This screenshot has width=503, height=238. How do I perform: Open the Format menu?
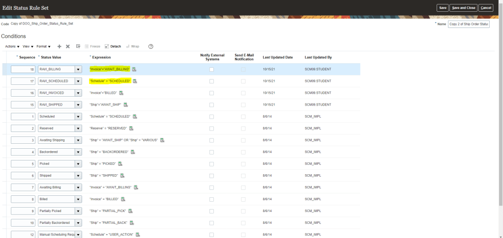(x=43, y=46)
